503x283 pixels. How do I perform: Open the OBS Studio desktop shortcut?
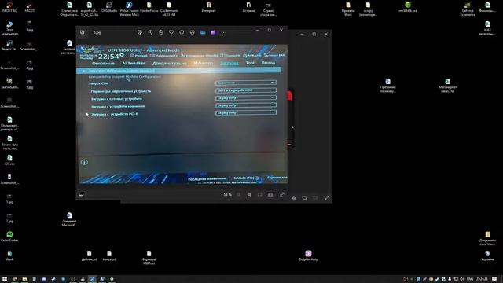109,7
